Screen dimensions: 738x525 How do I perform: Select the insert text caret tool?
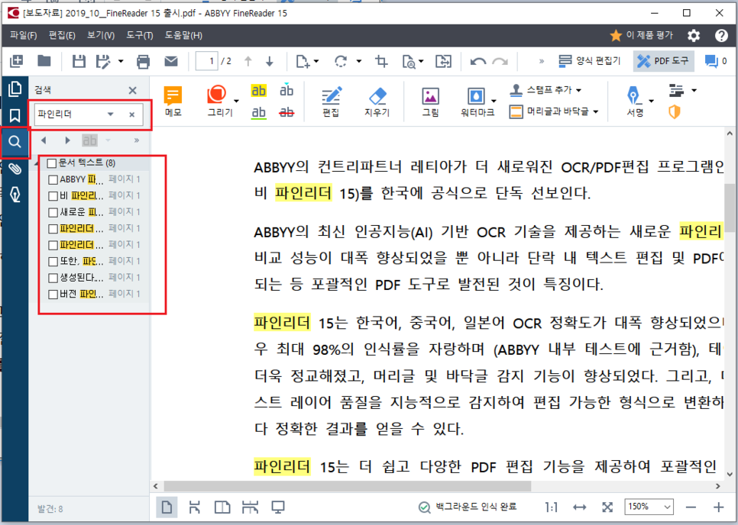pos(286,89)
